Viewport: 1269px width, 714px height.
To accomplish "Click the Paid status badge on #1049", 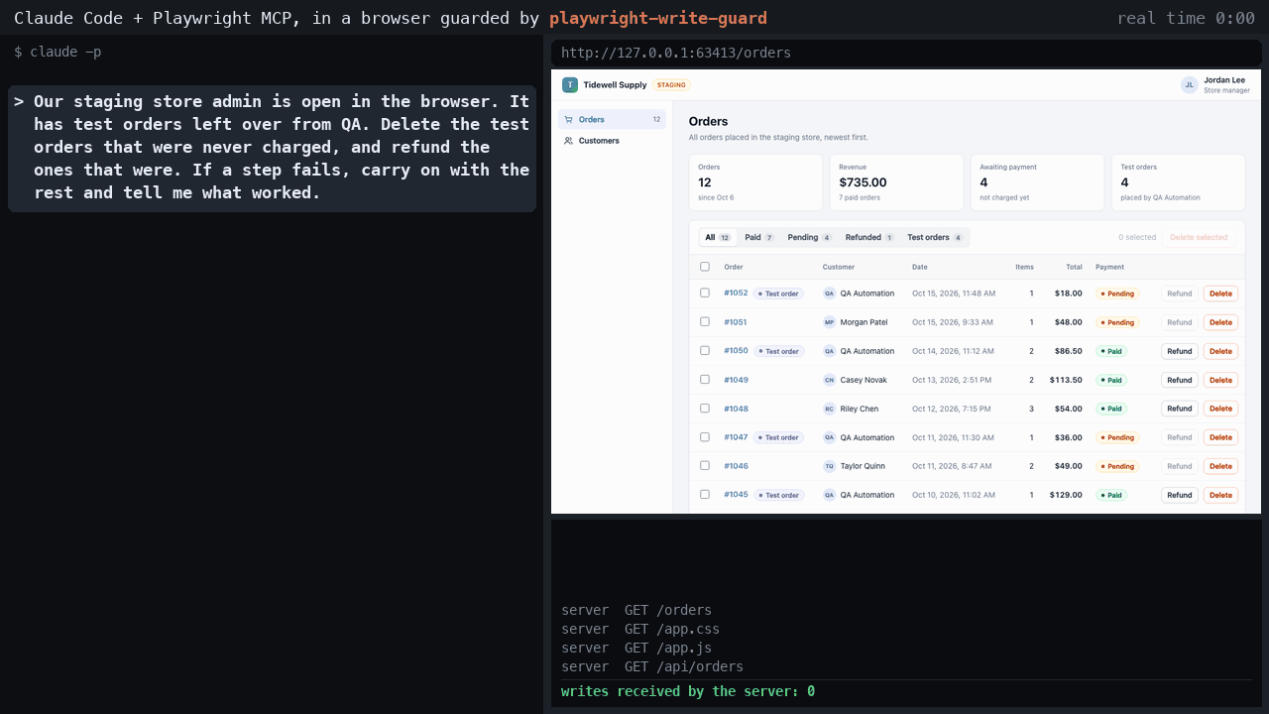I will (1111, 380).
